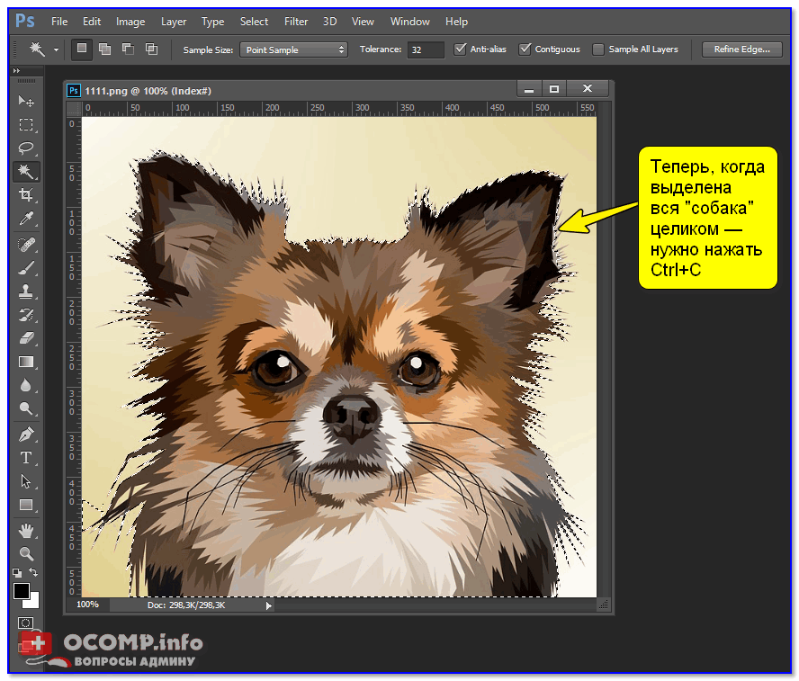Open the Select menu
The image size is (799, 681).
(254, 21)
